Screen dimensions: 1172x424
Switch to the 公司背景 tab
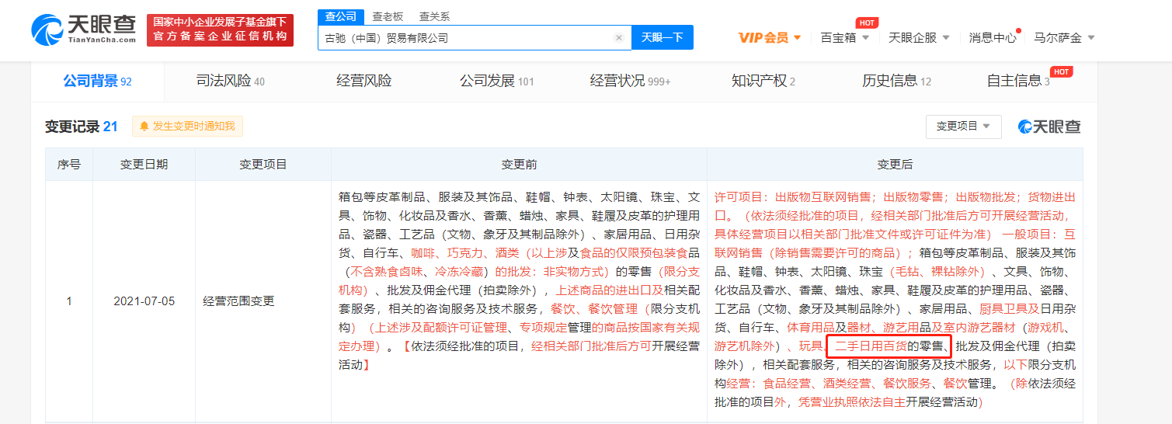coord(97,81)
